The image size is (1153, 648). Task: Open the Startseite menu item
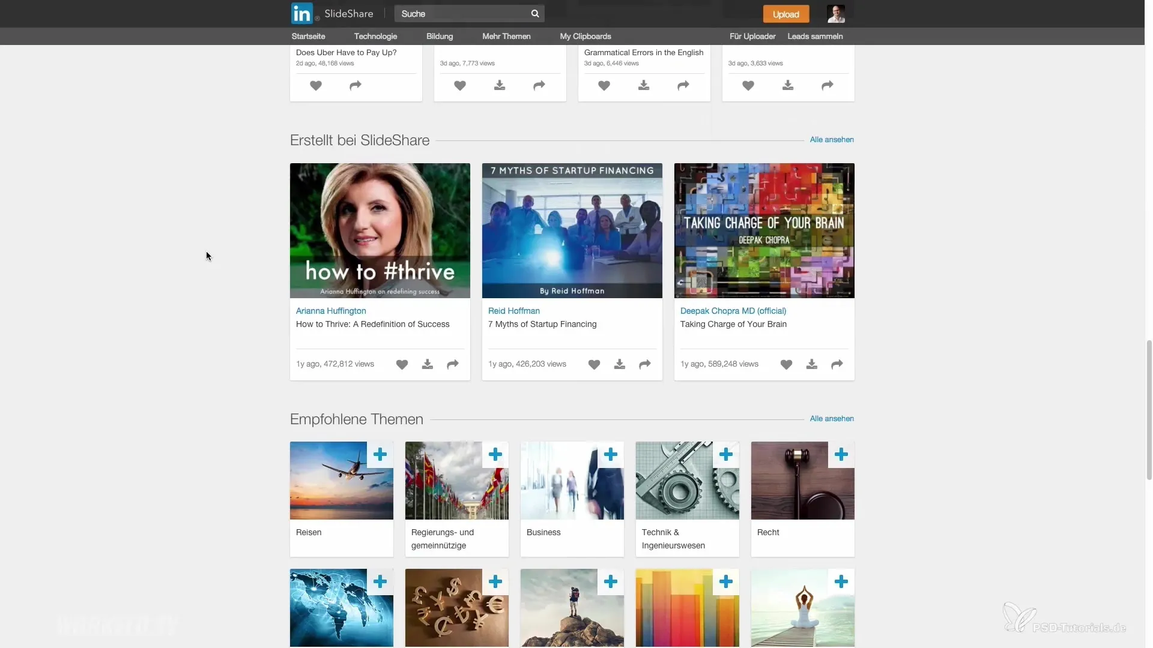(x=308, y=36)
